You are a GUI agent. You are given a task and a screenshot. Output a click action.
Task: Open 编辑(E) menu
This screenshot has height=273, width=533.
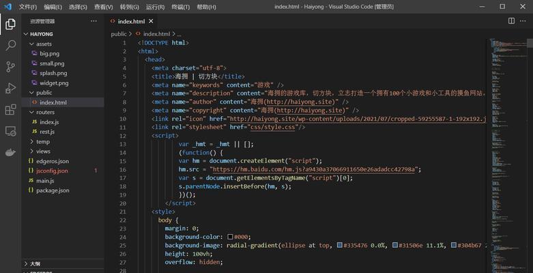(53, 7)
